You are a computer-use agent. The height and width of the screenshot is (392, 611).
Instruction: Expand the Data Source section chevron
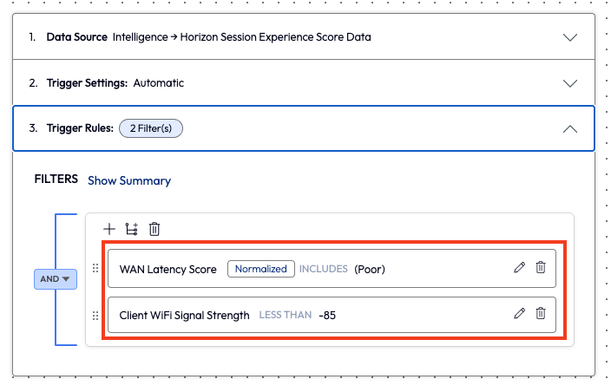click(x=570, y=37)
